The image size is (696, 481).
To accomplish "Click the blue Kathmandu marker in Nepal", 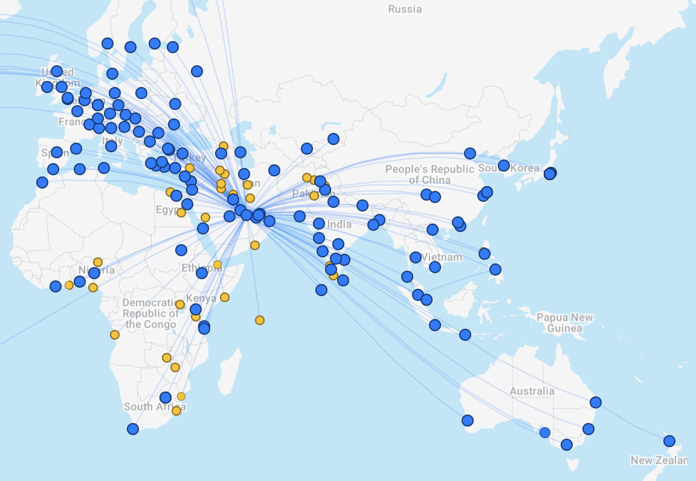I will [x=362, y=205].
